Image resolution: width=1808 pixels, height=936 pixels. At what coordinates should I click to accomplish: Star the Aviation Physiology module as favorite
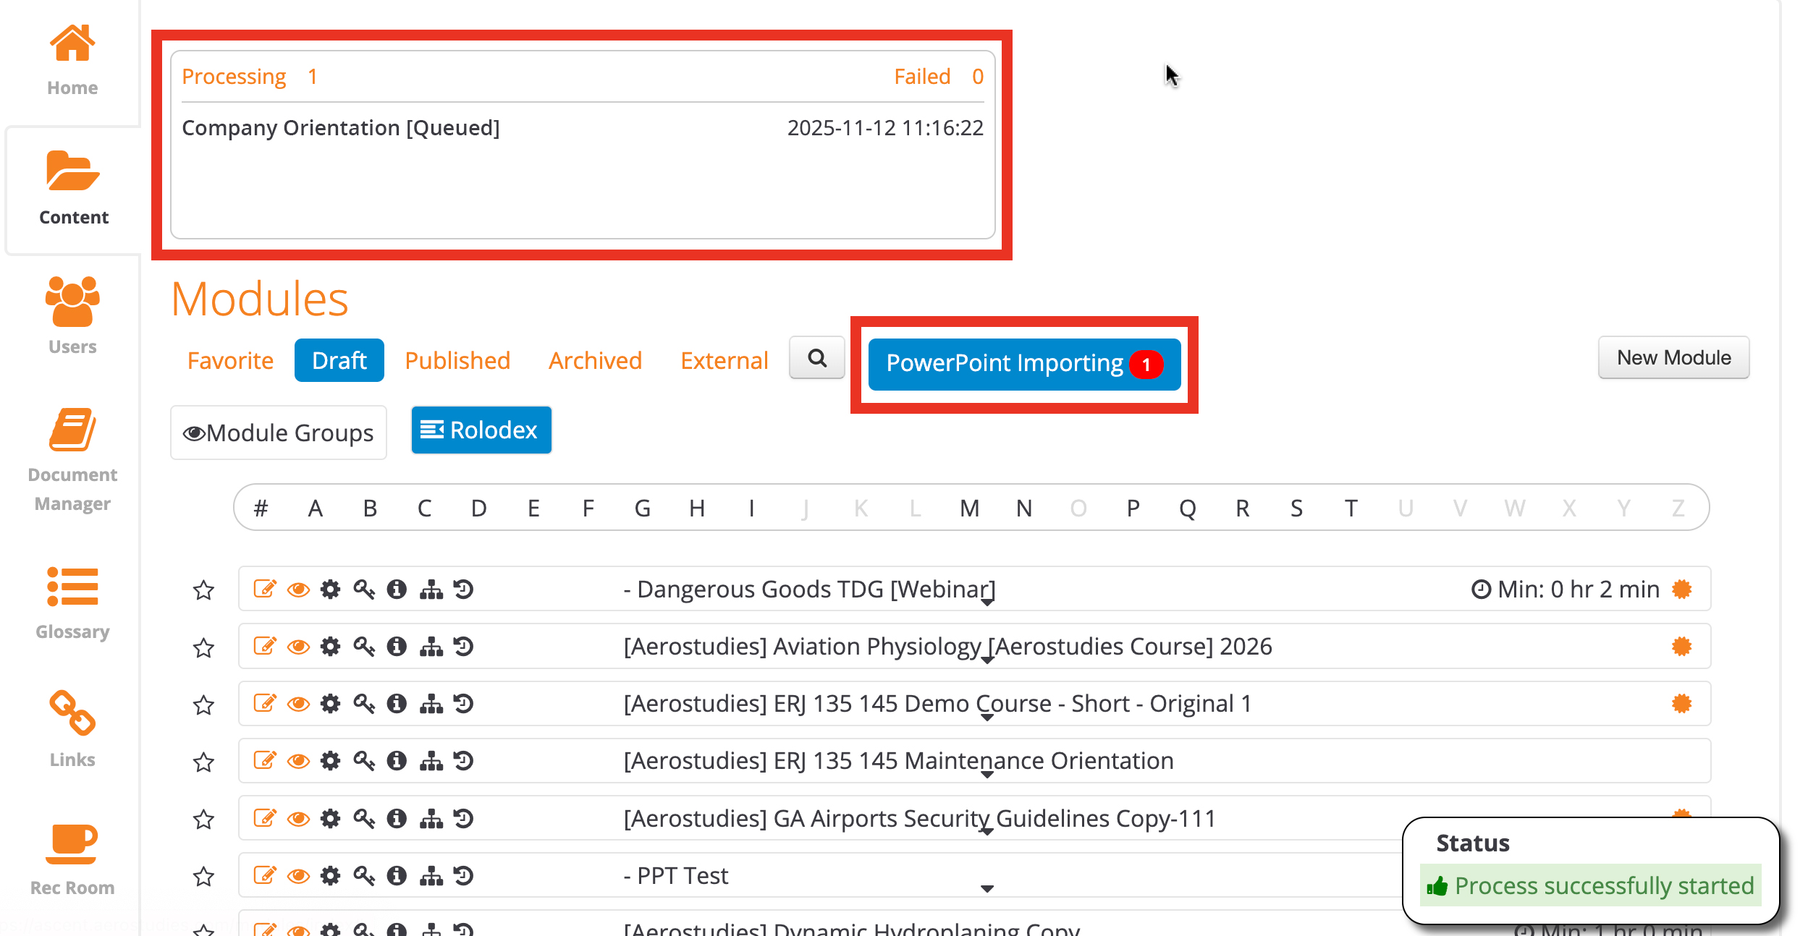coord(203,647)
